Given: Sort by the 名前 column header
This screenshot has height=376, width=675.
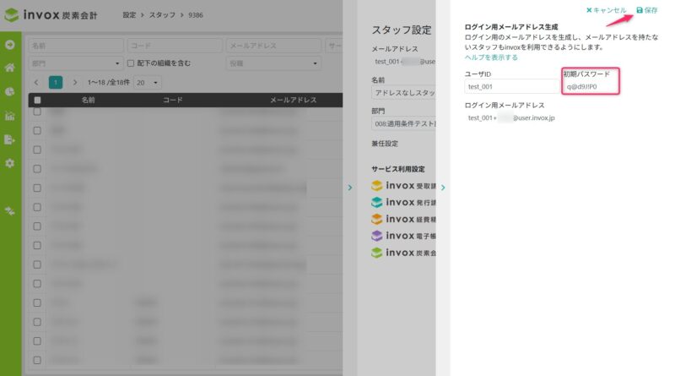Looking at the screenshot, I should [89, 100].
